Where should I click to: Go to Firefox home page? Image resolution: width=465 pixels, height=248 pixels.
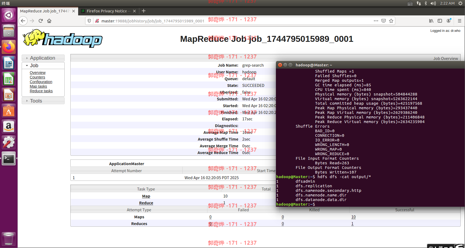[x=49, y=21]
